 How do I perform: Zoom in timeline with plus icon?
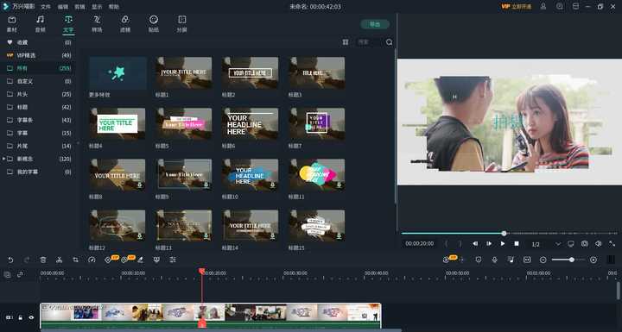(593, 260)
